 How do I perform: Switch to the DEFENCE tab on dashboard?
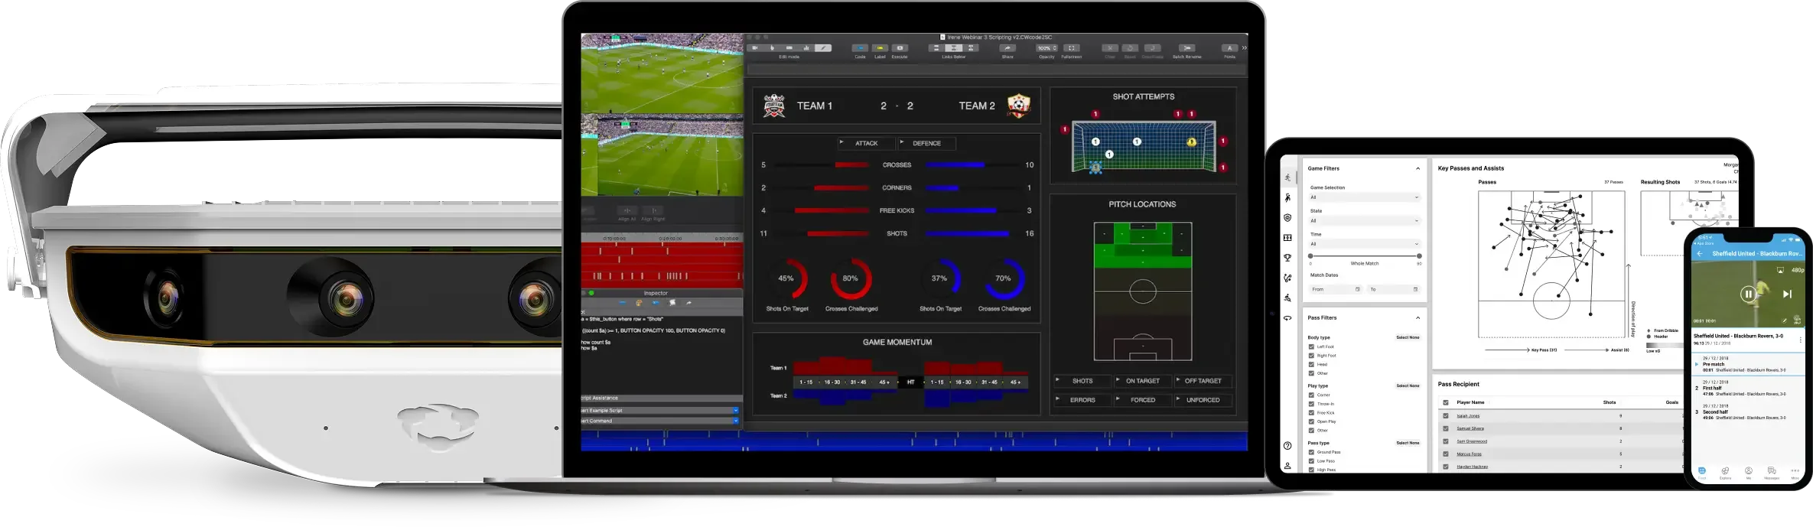926,143
